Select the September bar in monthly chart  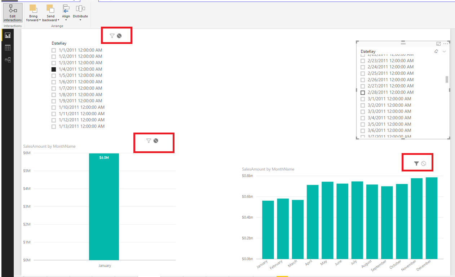[x=387, y=223]
